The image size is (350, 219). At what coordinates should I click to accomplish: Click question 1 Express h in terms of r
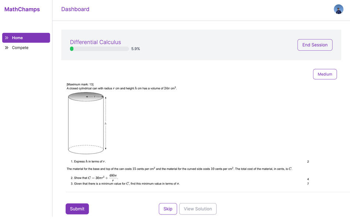coord(88,161)
